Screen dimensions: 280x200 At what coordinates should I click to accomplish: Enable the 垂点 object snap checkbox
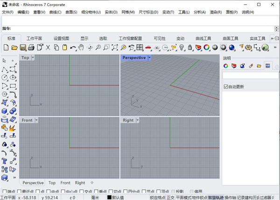click(x=96, y=191)
